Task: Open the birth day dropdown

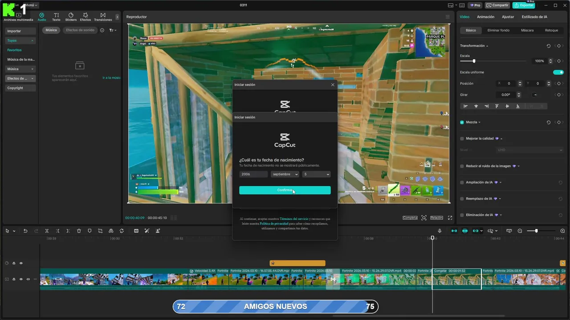Action: 316,174
